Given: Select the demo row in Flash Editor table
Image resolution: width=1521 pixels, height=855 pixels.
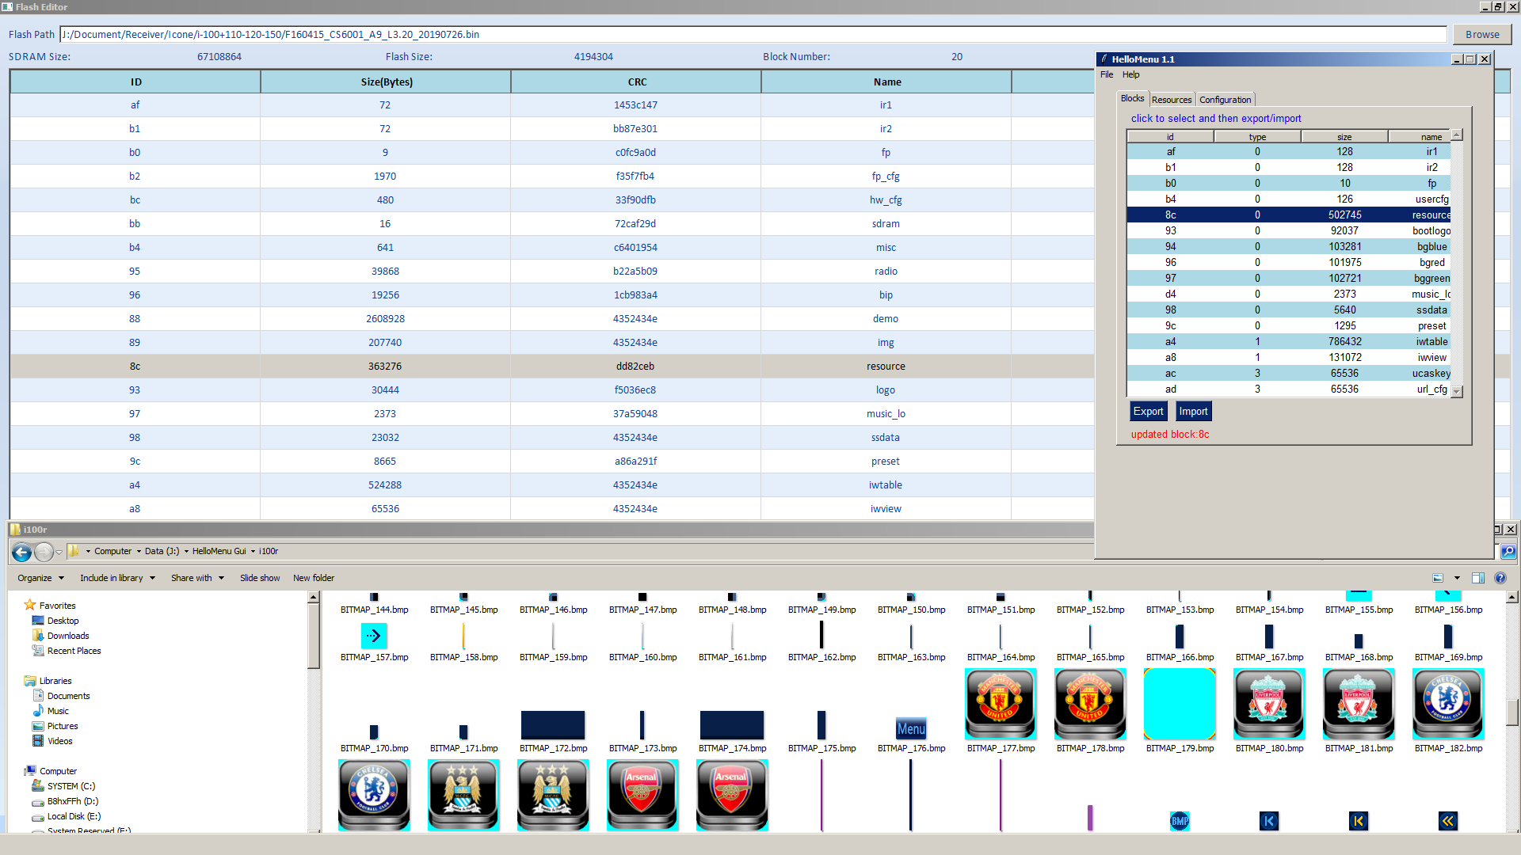Looking at the screenshot, I should coord(552,318).
